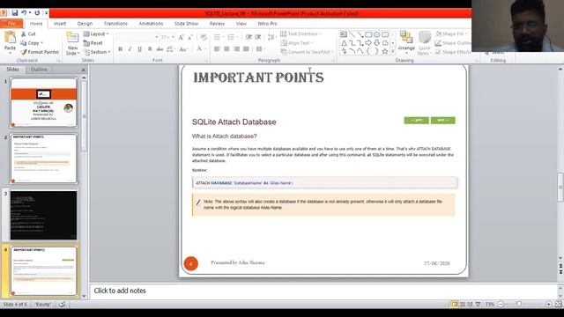Click the Save icon in the quick access toolbar

pos(14,13)
